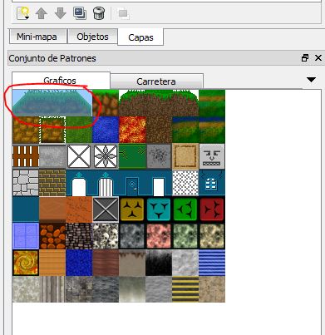Pick the yellow and black striped tile
The image size is (325, 335).
(185, 289)
